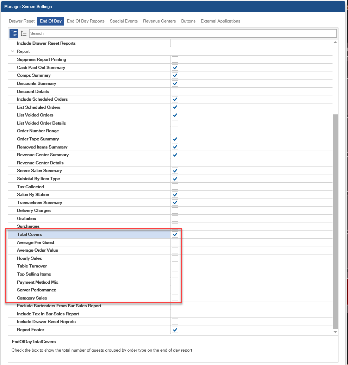348x365 pixels.
Task: Click scrollbar down arrow
Action: click(335, 332)
